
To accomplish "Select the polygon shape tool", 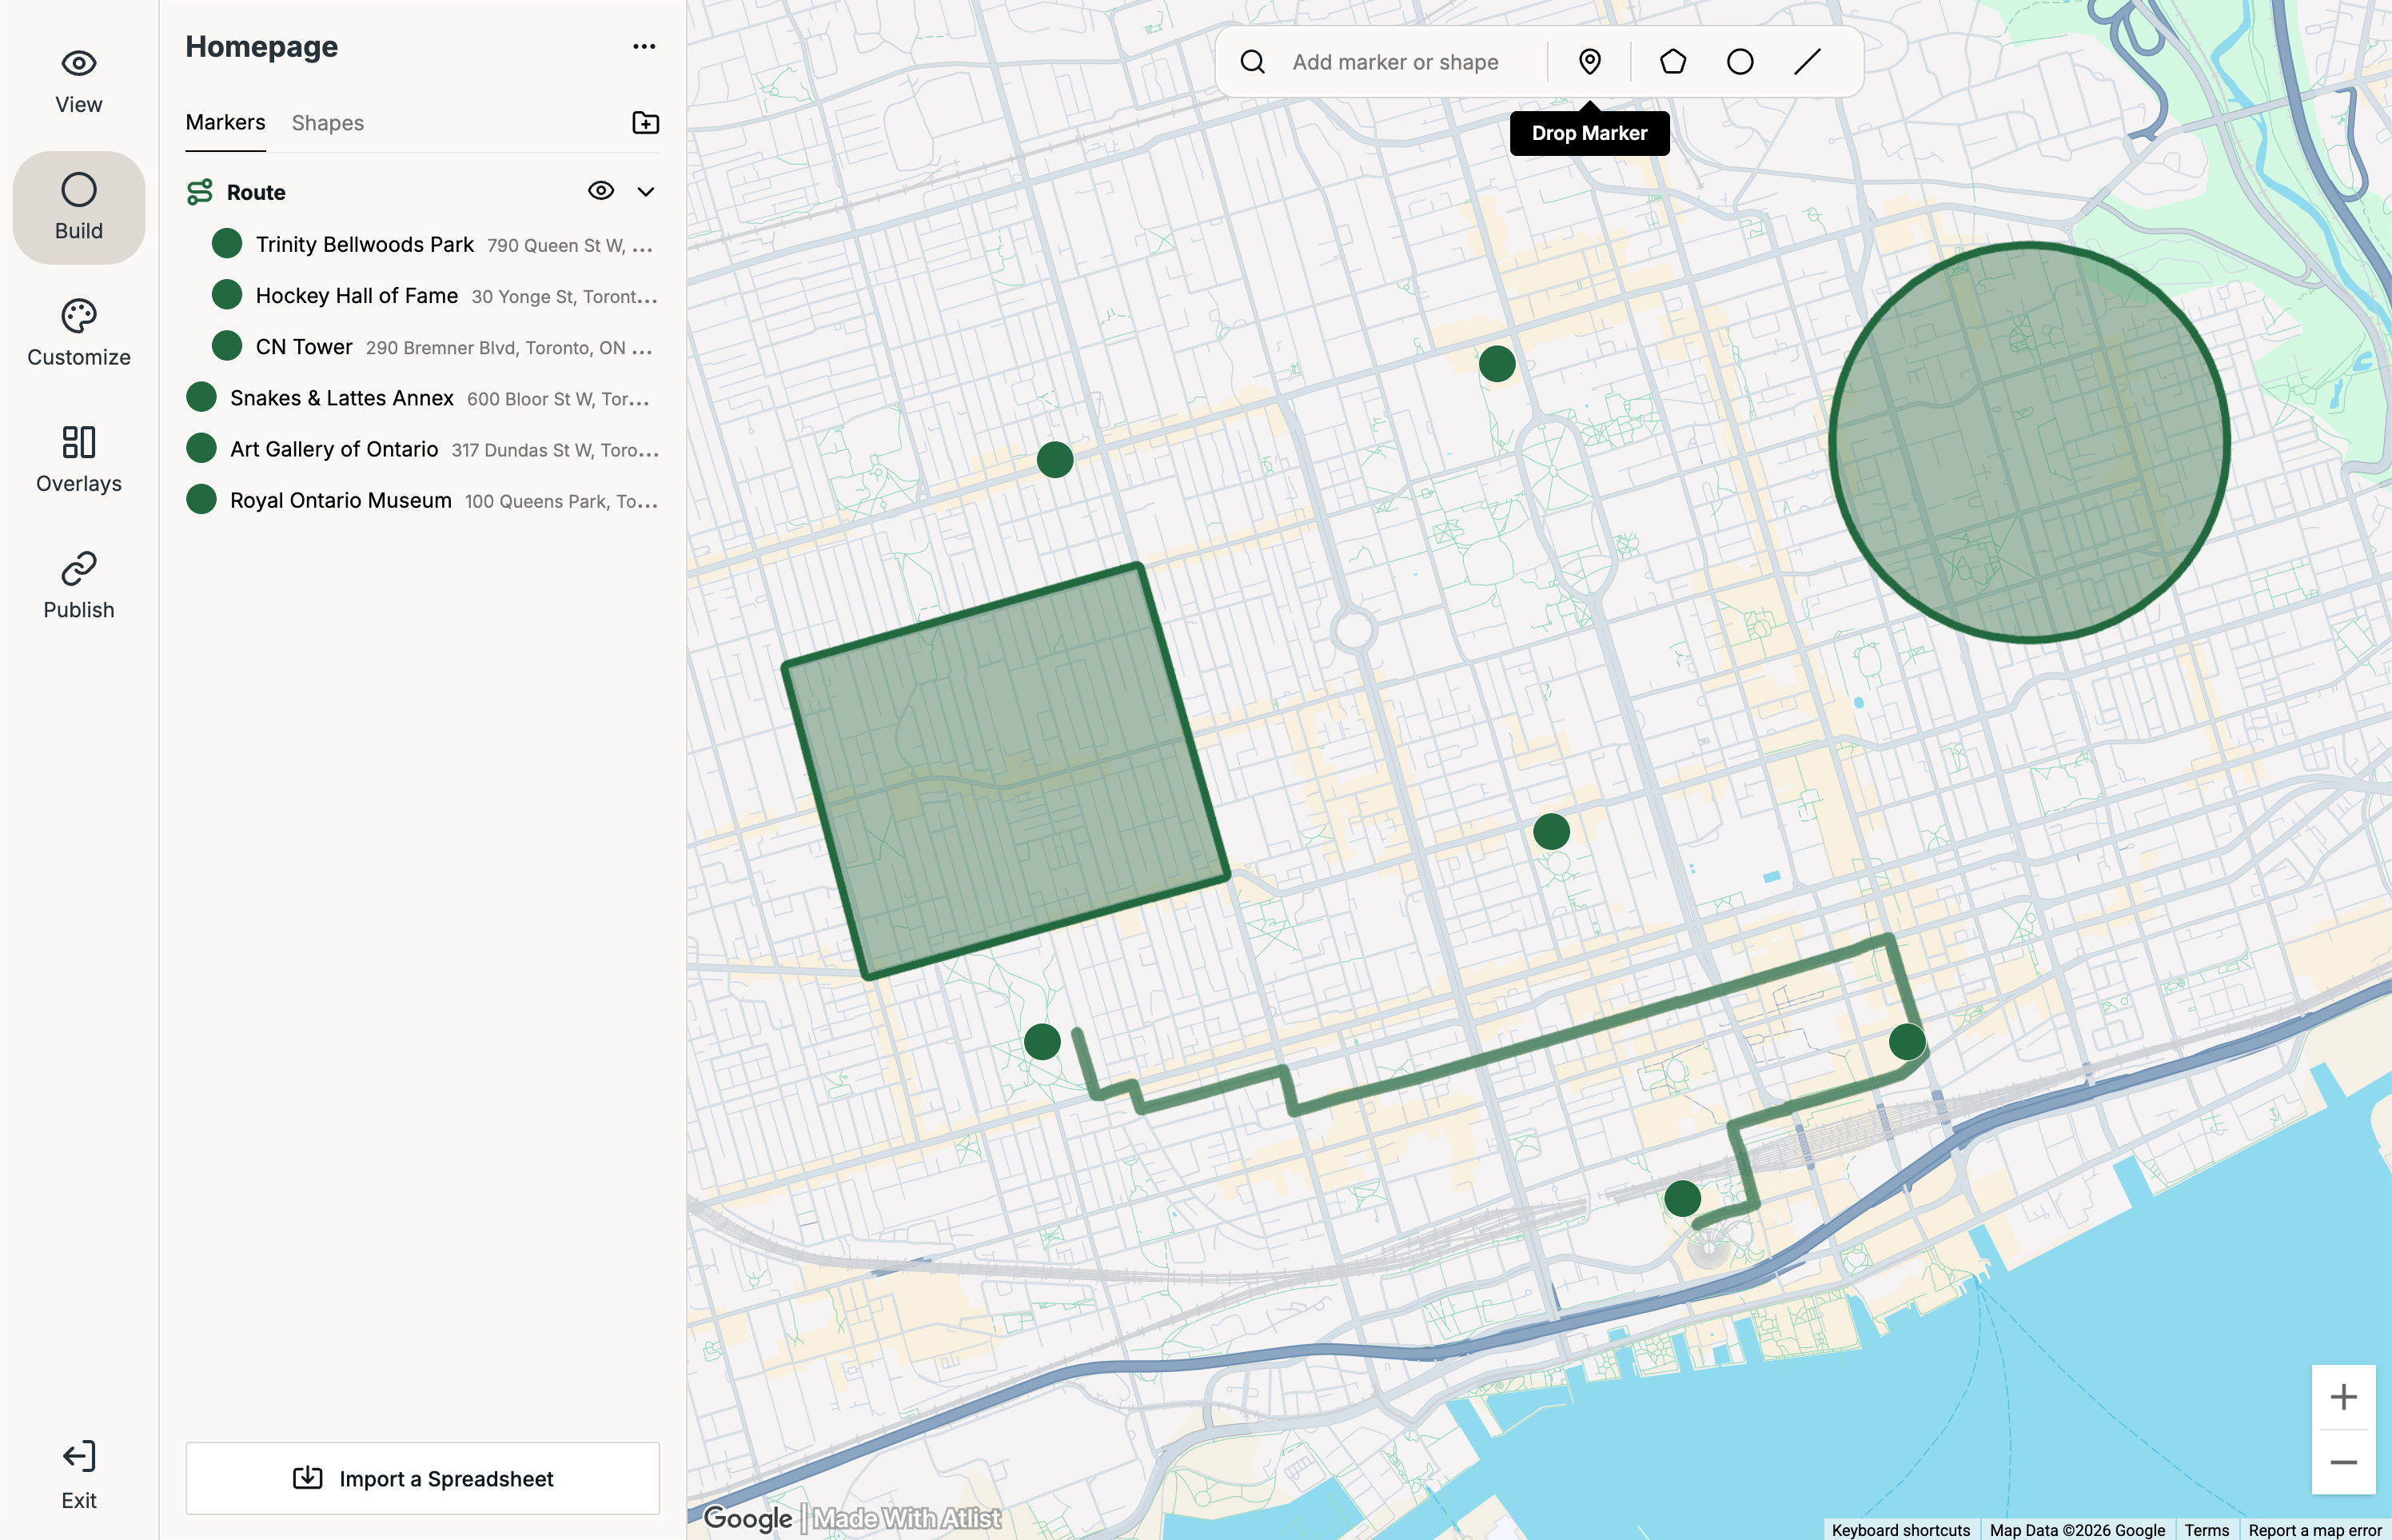I will pos(1673,62).
